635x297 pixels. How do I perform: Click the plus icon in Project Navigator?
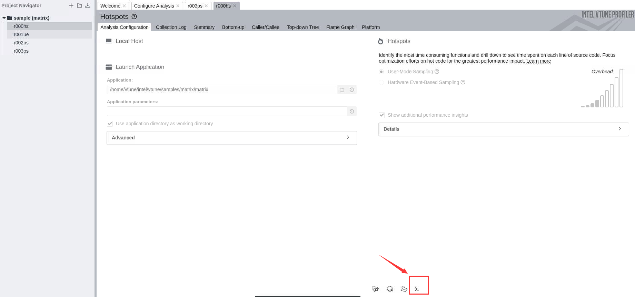71,6
